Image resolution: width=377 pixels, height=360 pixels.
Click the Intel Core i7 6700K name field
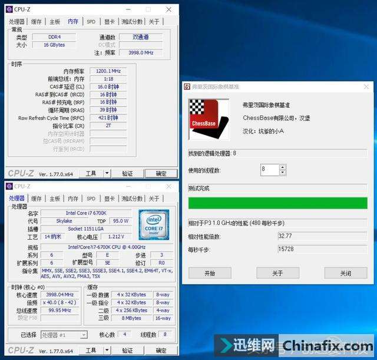pos(86,213)
